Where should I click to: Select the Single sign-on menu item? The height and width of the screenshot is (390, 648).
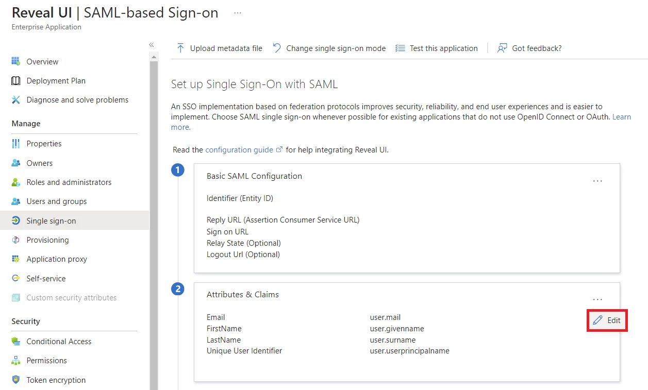point(74,221)
